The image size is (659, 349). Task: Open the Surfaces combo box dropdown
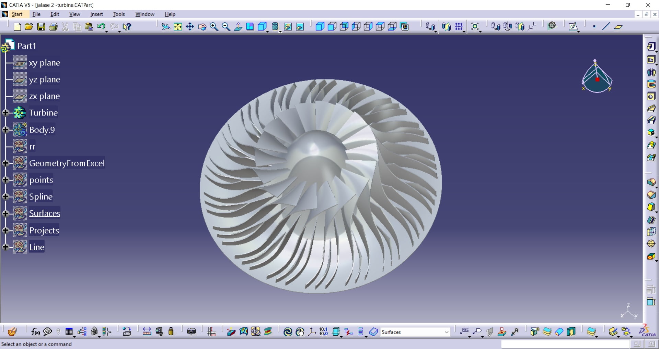coord(446,332)
